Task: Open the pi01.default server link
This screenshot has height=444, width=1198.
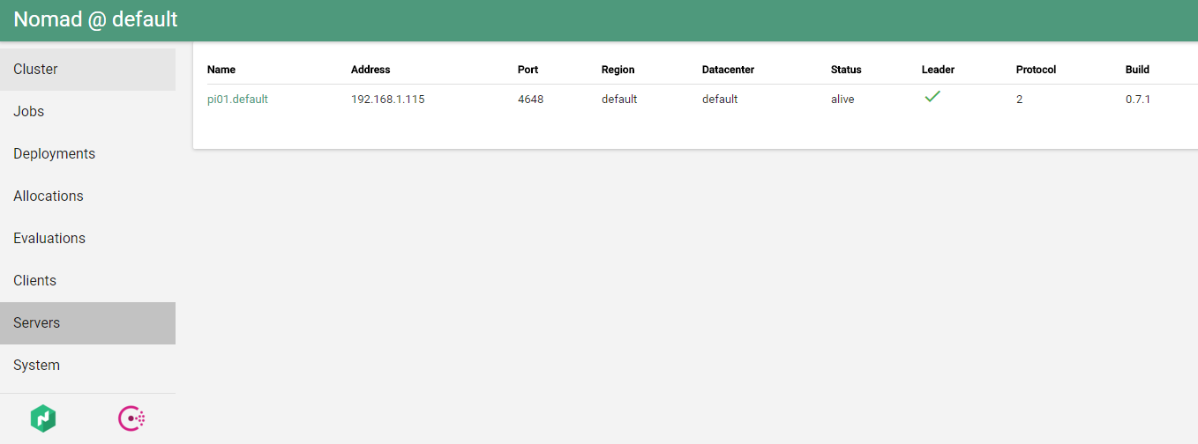Action: (x=237, y=100)
